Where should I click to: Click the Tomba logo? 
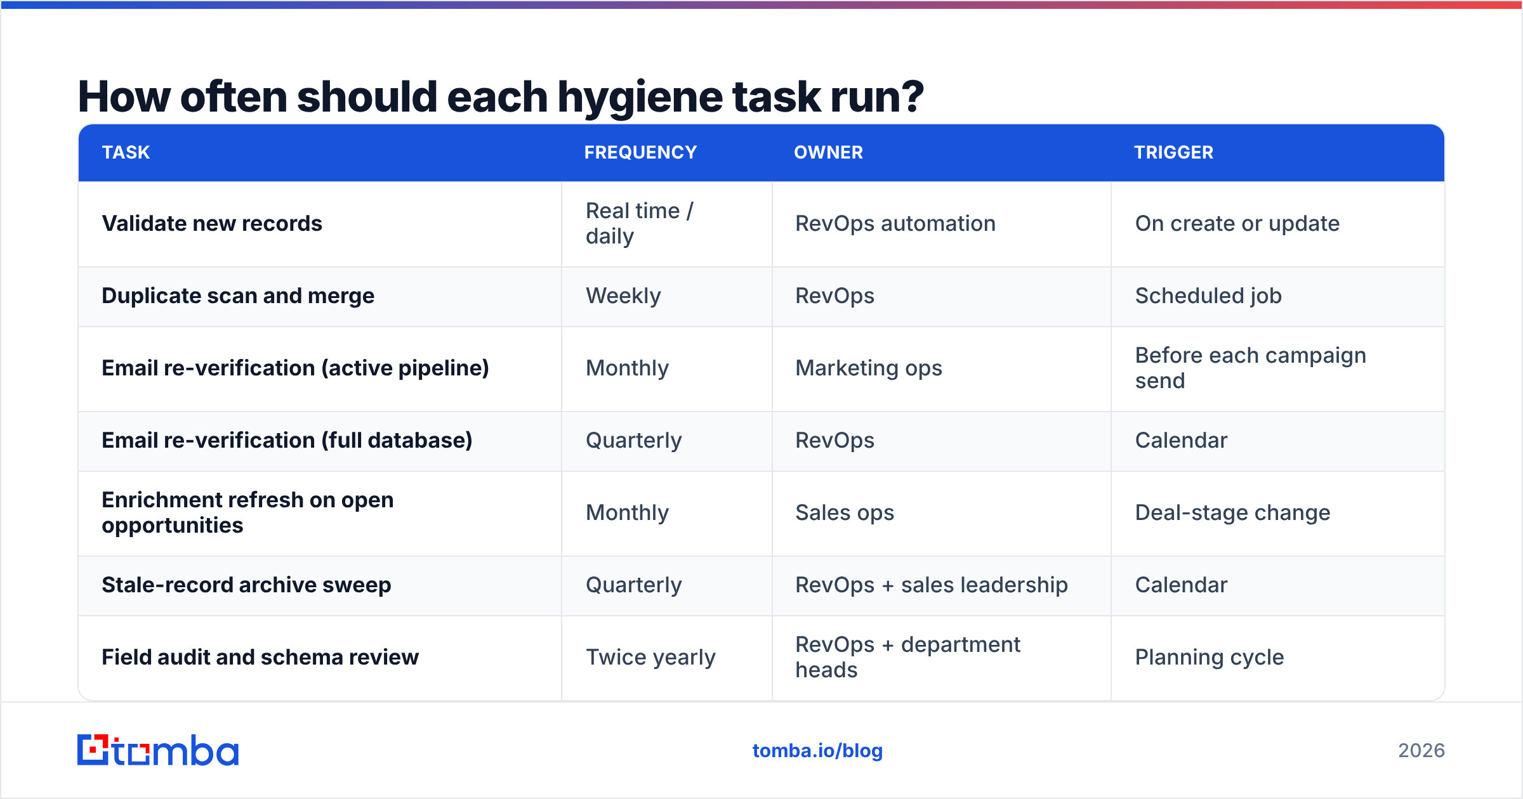pos(158,750)
